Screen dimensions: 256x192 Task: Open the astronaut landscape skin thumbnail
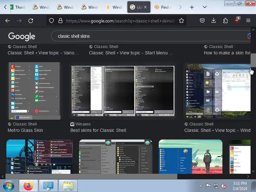(190, 156)
